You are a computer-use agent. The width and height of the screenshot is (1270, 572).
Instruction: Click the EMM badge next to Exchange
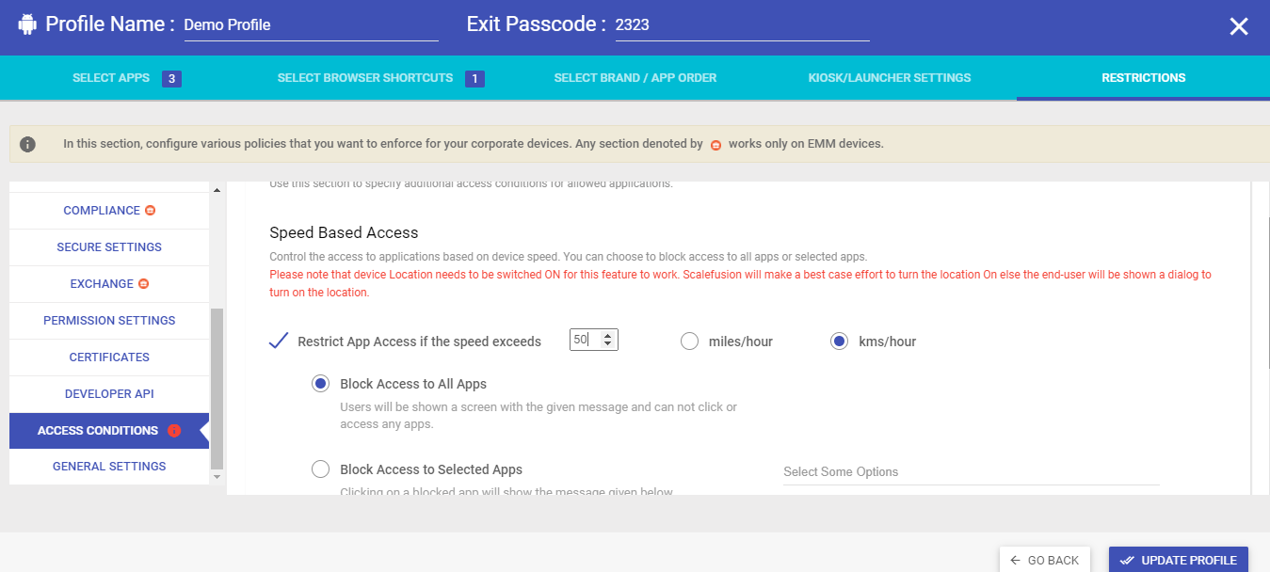143,284
